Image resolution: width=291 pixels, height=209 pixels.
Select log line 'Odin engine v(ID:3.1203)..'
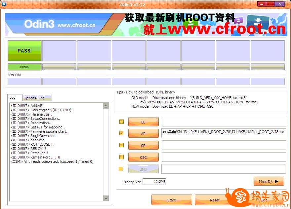(x=42, y=110)
